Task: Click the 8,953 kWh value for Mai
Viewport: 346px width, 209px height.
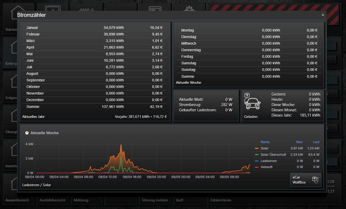Action: coord(115,54)
